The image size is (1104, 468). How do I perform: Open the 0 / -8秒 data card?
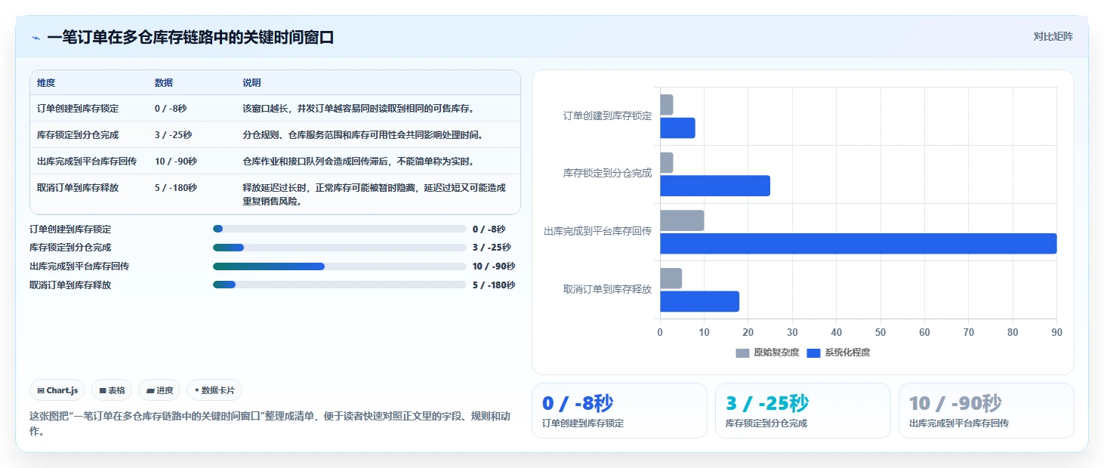click(x=619, y=411)
